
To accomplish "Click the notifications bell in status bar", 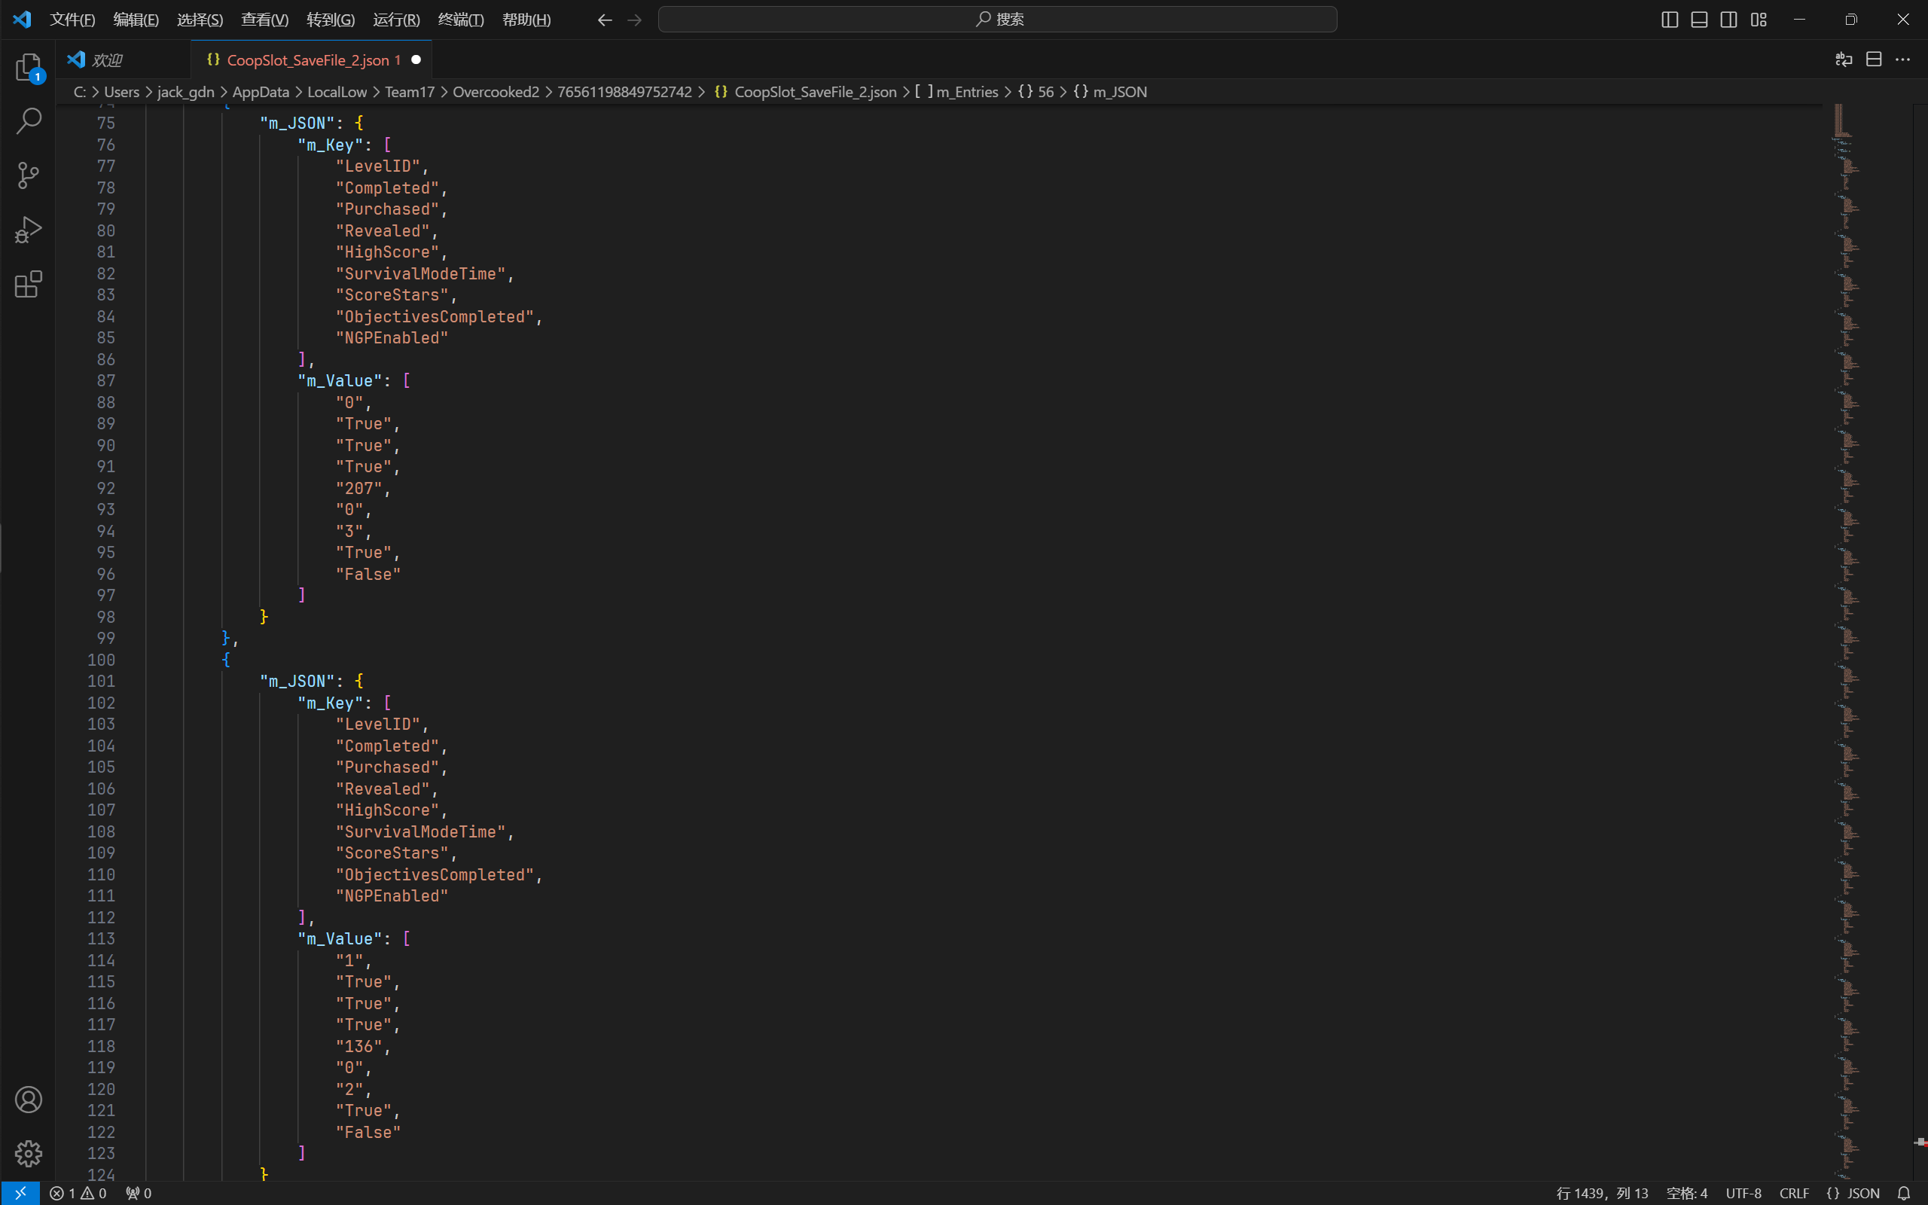I will (1903, 1193).
